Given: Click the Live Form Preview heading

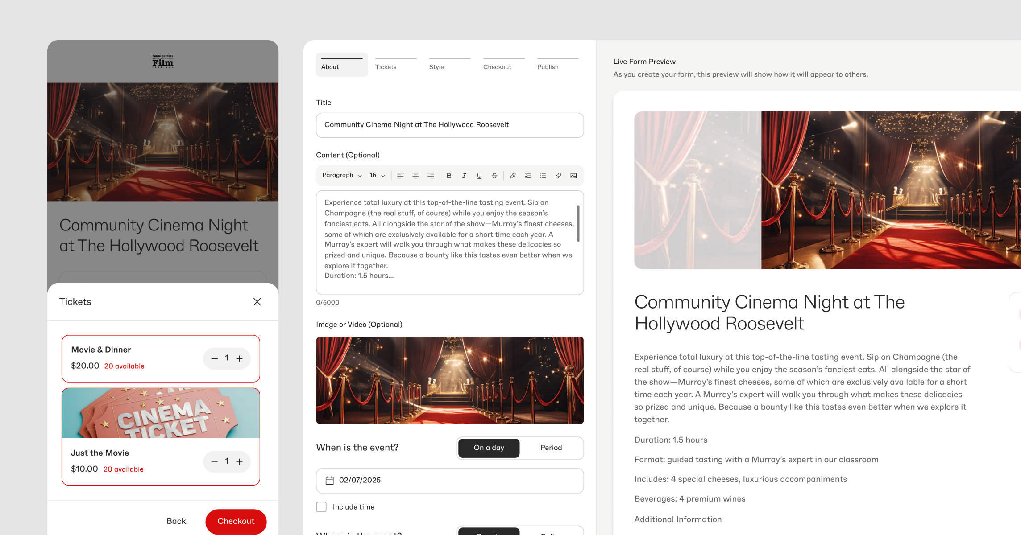Looking at the screenshot, I should coord(644,62).
